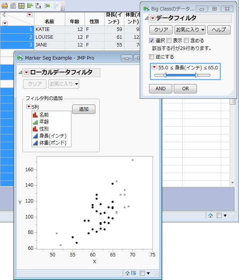Click the calculator icon in toolbar
Image resolution: width=239 pixels, height=280 pixels.
(13, 6)
